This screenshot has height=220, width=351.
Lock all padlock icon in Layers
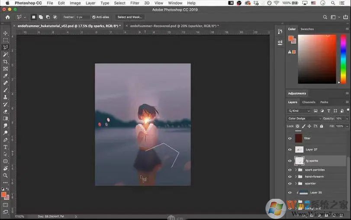[x=322, y=126]
